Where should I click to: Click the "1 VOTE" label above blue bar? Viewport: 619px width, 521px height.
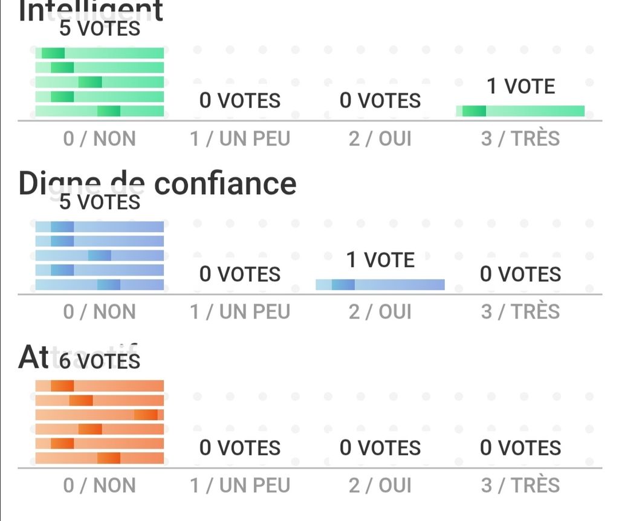click(380, 260)
